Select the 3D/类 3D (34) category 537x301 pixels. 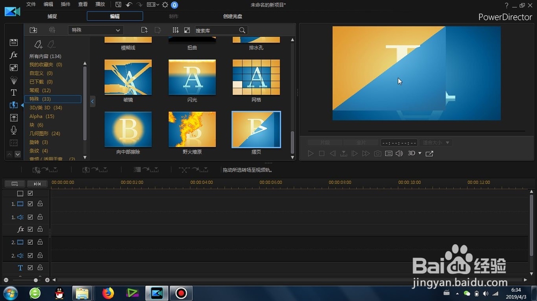[x=46, y=108]
